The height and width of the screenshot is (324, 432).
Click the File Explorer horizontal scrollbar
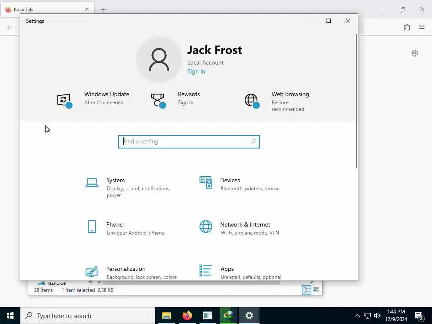pos(192,282)
